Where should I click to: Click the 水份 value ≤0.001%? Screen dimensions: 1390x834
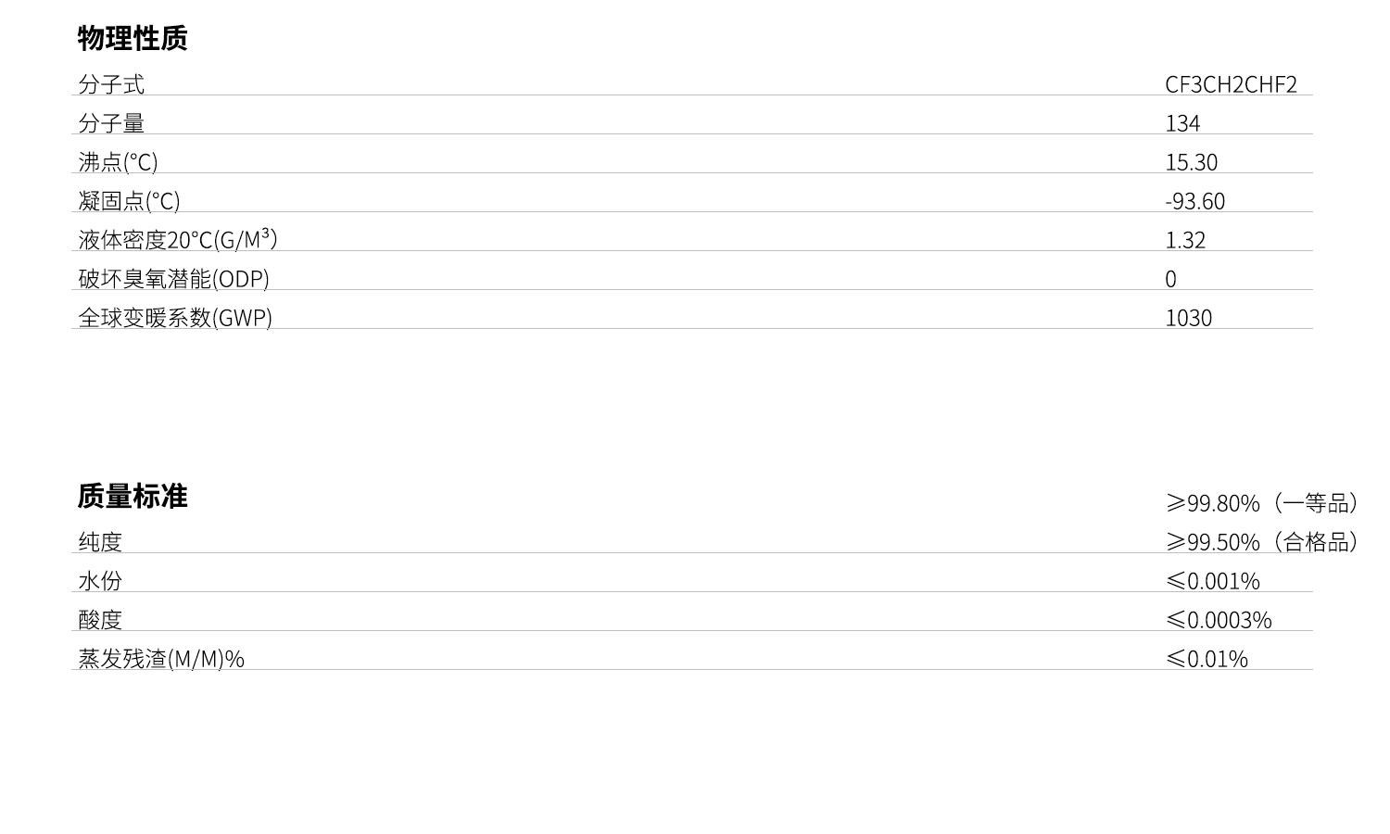(x=1212, y=581)
